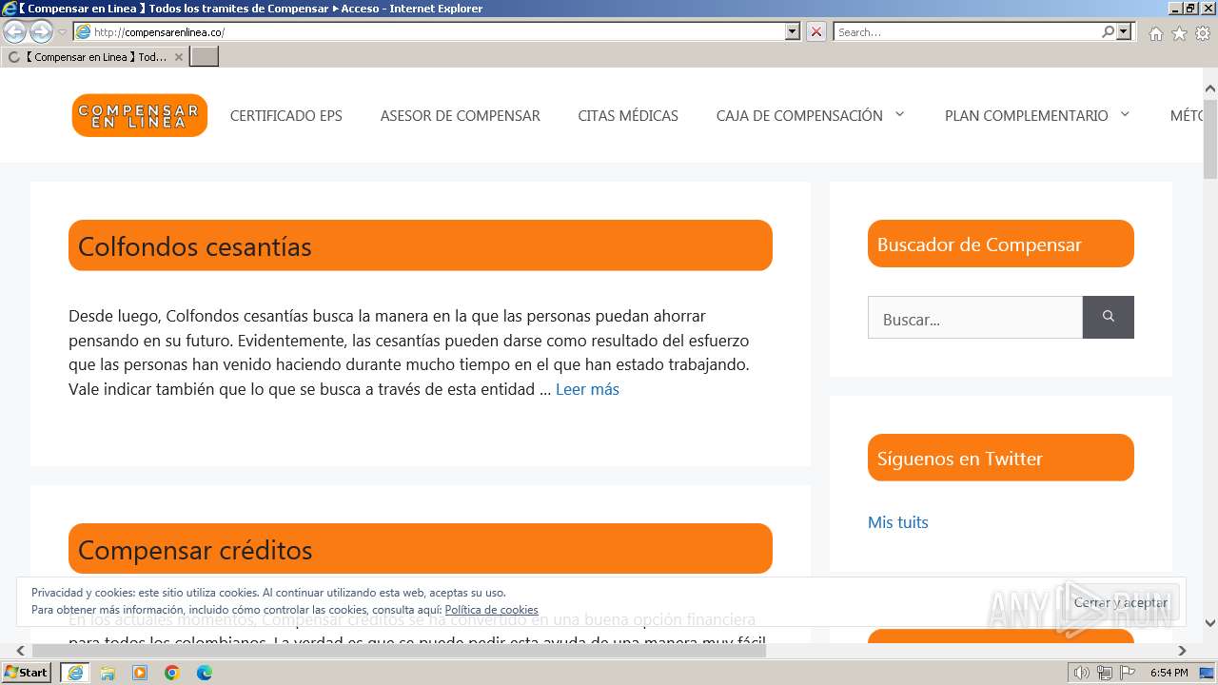Click the horizontal scrollbar right arrow
Viewport: 1218px width, 685px height.
coord(1182,651)
